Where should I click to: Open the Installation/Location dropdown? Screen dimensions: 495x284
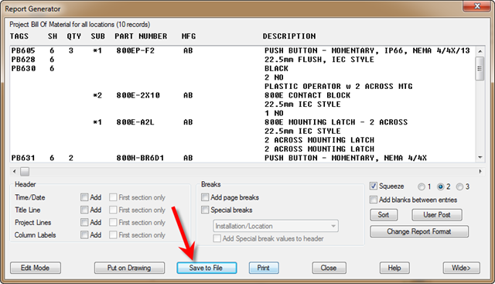(275, 226)
